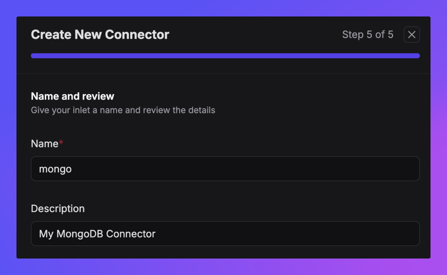Click the 'Give your inlet a name' subtitle
The width and height of the screenshot is (447, 275).
coord(123,110)
